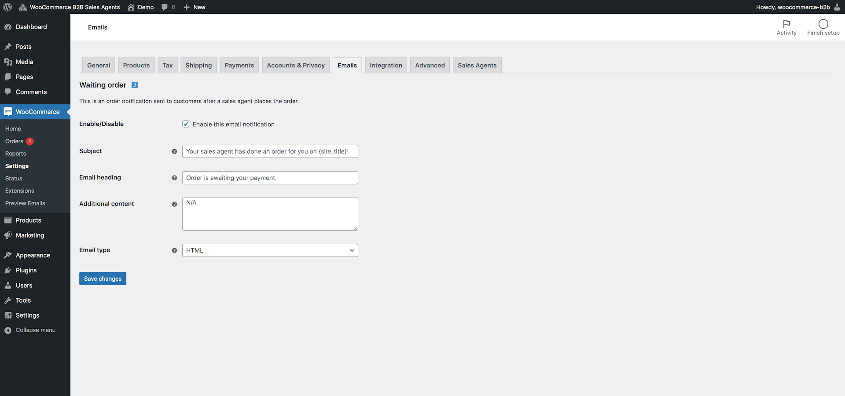Click the Marketing megaphone icon in sidebar

8,235
